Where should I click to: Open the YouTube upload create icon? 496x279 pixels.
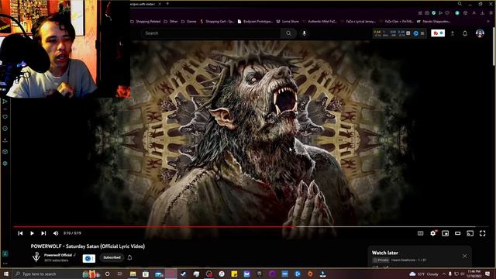[453, 33]
